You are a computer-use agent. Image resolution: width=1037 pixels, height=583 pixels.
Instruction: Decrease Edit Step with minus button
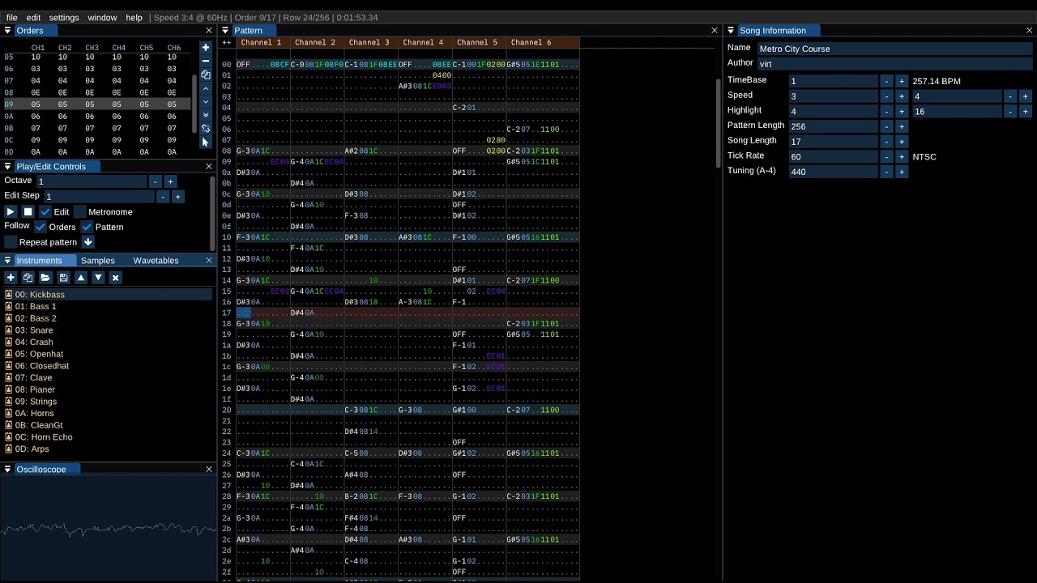tap(163, 197)
